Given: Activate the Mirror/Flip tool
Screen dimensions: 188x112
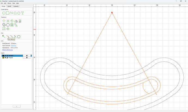Looking at the screenshot, I should point(16,21).
